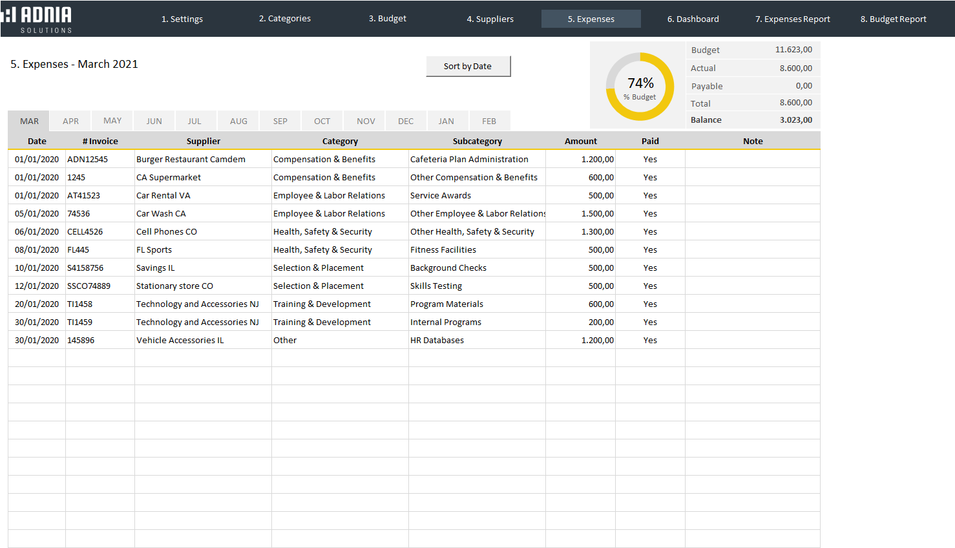Select the JUN month tab
Viewport: 955px width, 548px height.
coord(154,121)
